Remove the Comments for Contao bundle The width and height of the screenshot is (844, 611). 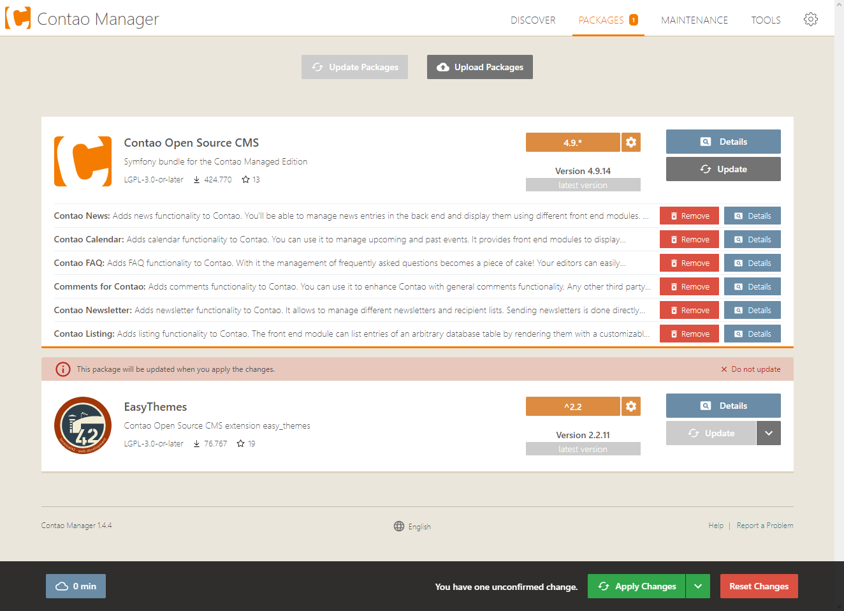pos(689,286)
